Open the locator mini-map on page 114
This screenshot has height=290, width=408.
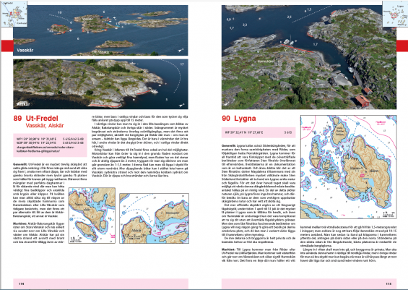coord(14,14)
